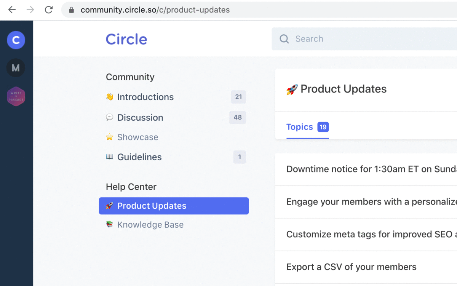This screenshot has height=286, width=457.
Task: Open the Introductions space
Action: [x=145, y=97]
